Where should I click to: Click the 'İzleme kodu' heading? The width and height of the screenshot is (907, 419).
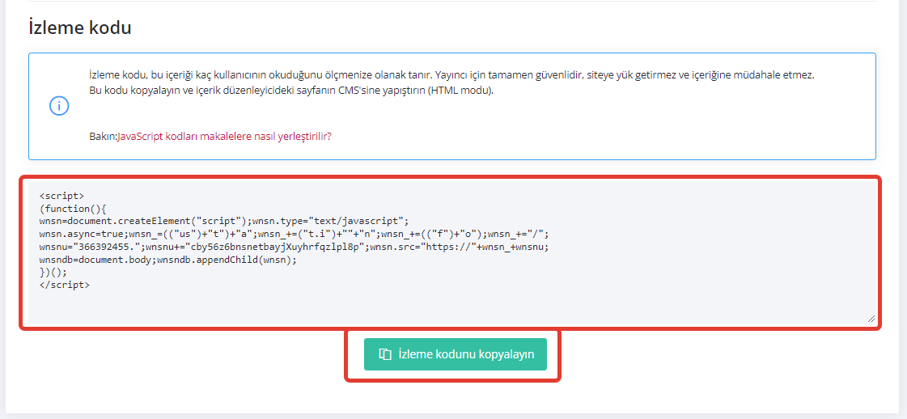80,28
